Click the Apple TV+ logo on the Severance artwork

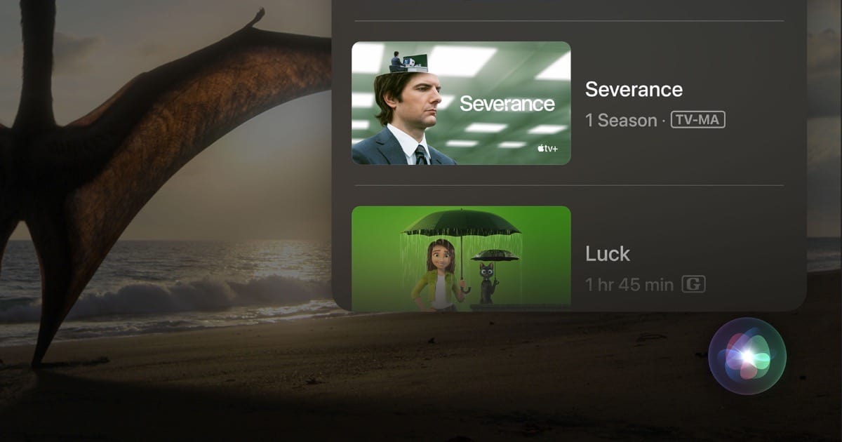coord(547,149)
